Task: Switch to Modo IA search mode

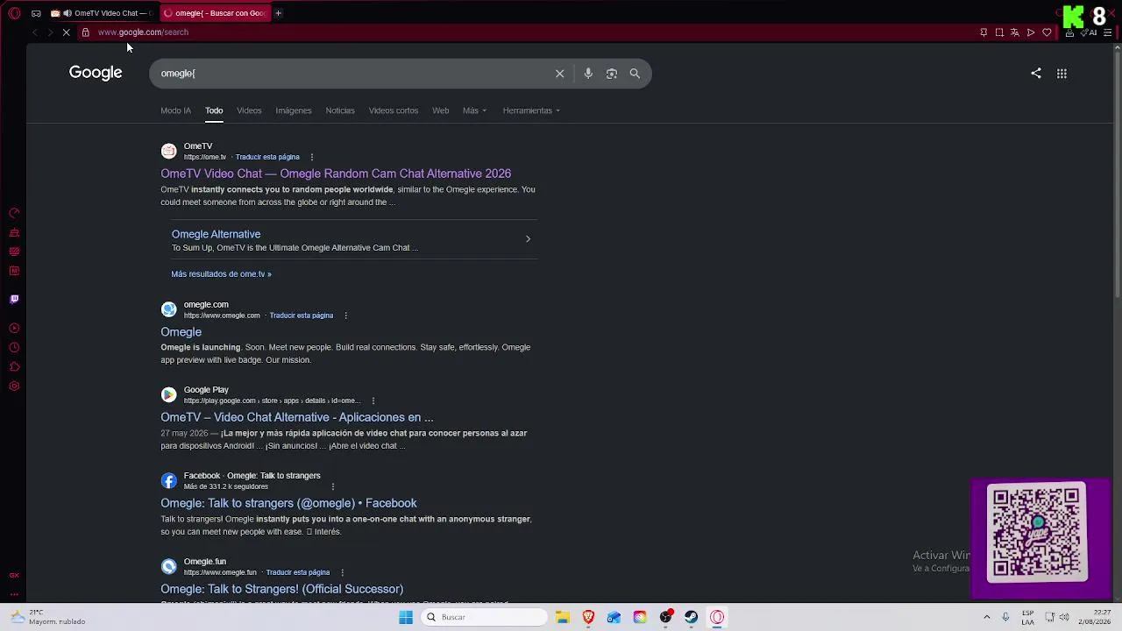Action: pyautogui.click(x=175, y=110)
